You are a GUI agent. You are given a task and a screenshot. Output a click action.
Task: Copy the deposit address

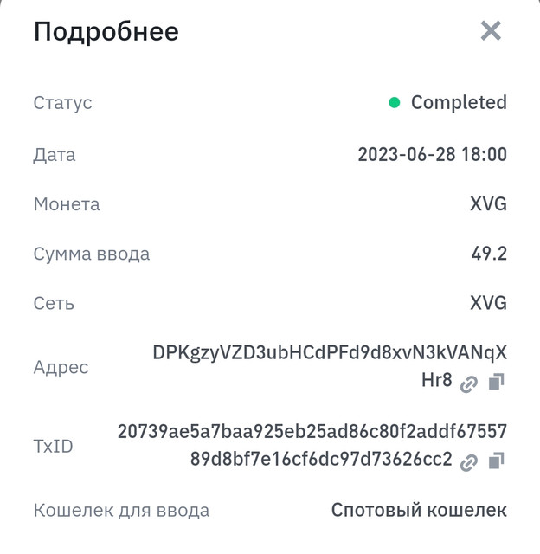(496, 382)
